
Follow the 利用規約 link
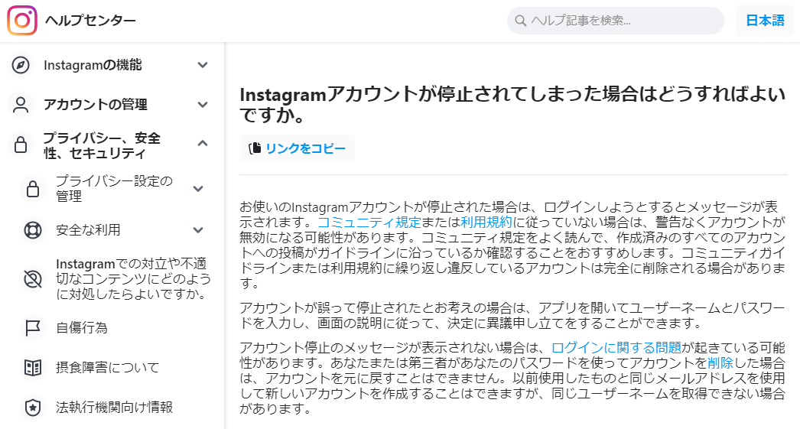486,223
